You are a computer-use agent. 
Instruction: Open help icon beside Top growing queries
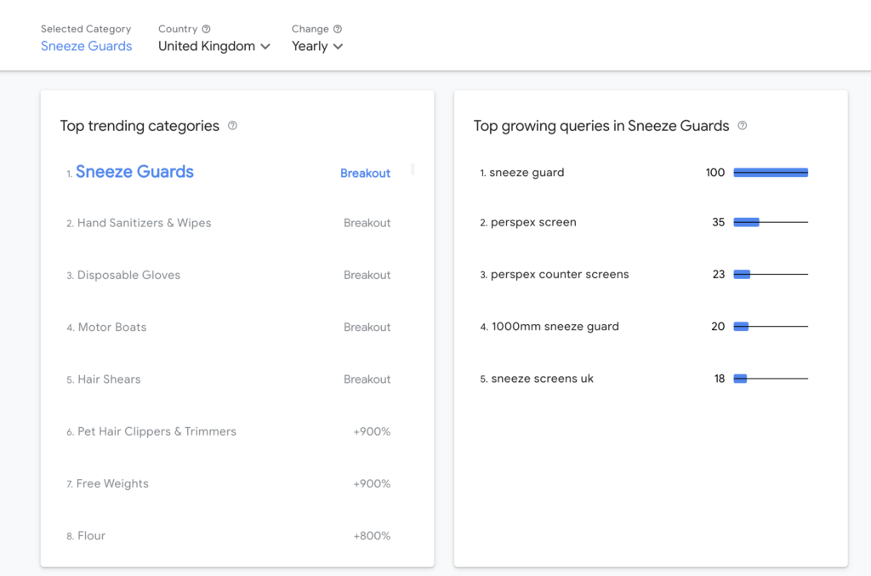point(742,126)
